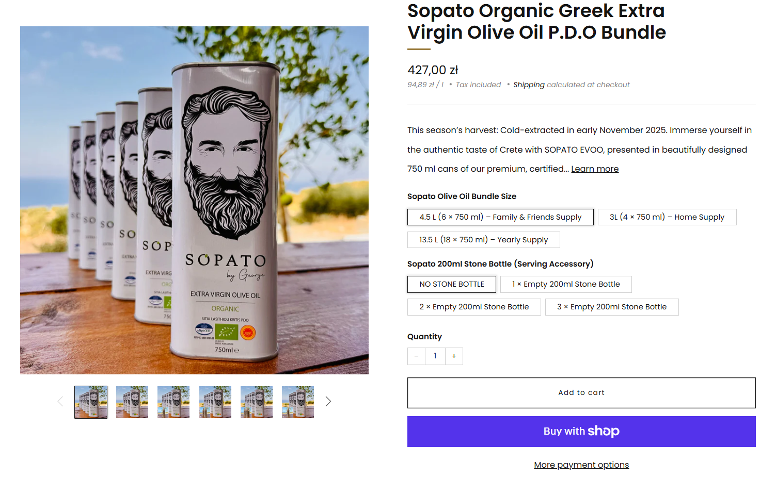Open the More payment options link
This screenshot has width=776, height=478.
581,465
